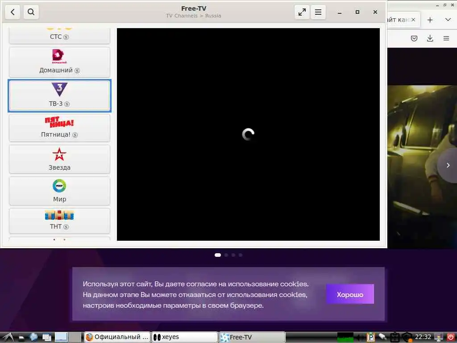
Task: Show the desktop from the taskbar
Action: click(x=61, y=337)
